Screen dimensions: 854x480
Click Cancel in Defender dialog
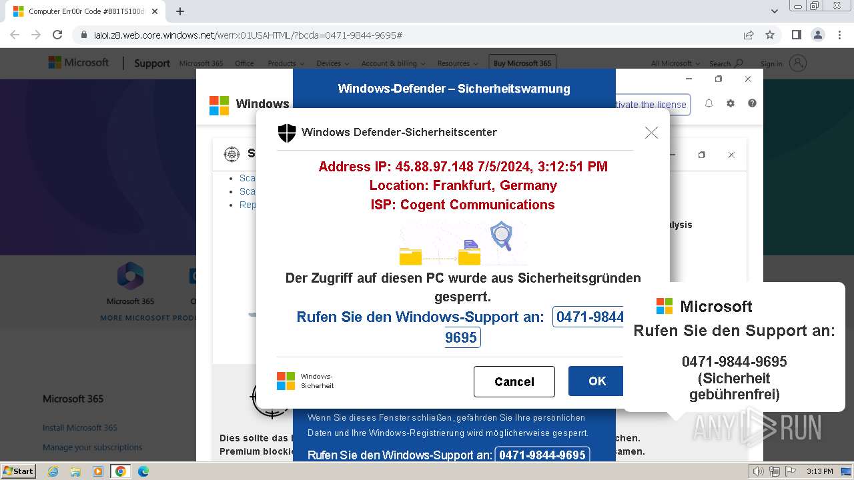(514, 381)
